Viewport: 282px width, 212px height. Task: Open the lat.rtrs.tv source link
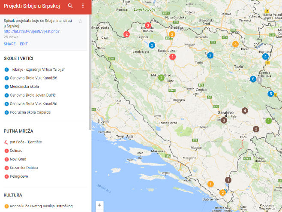coord(31,31)
